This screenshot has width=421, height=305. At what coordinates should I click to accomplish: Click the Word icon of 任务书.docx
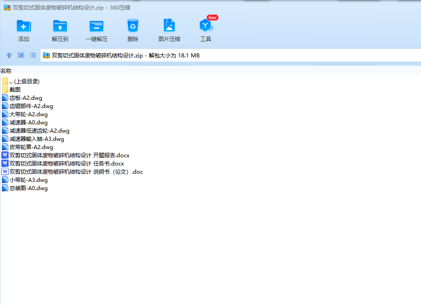point(5,163)
